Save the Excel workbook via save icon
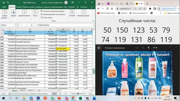The image size is (180, 101). pyautogui.click(x=4, y=3)
